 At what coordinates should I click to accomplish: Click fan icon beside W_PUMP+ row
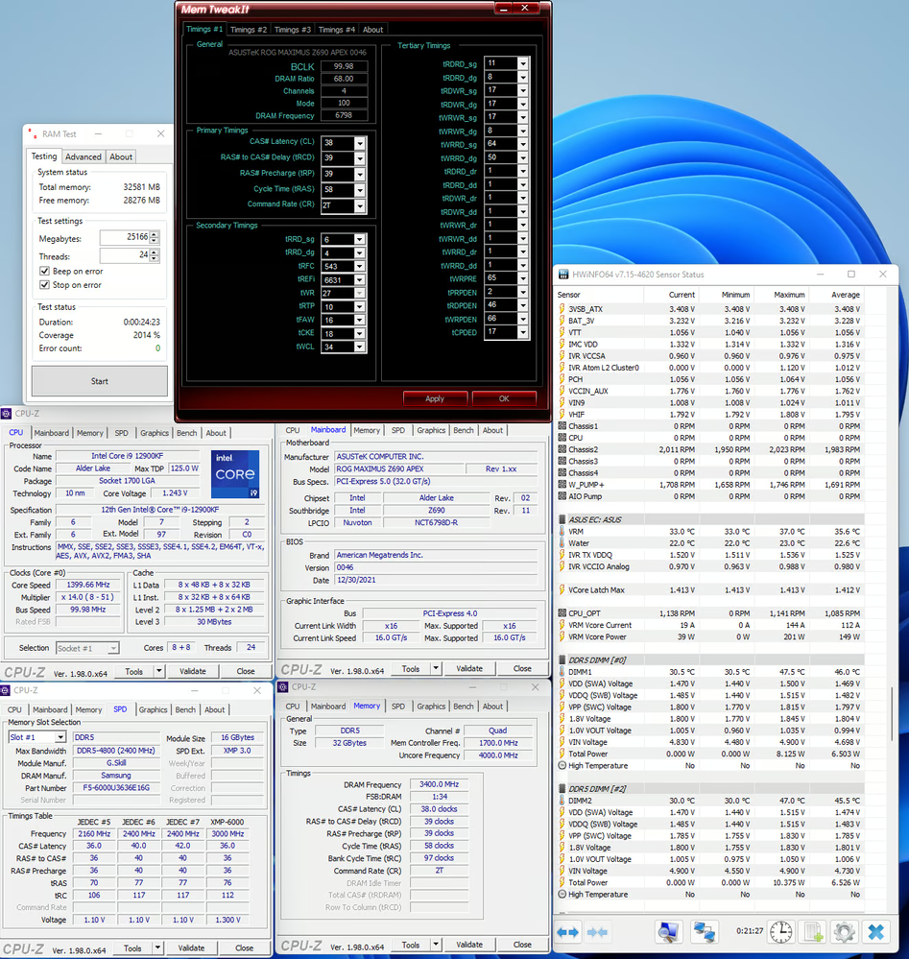(562, 485)
